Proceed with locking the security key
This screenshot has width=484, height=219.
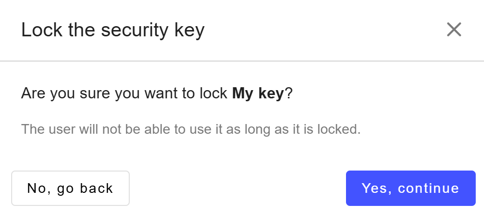(x=411, y=188)
